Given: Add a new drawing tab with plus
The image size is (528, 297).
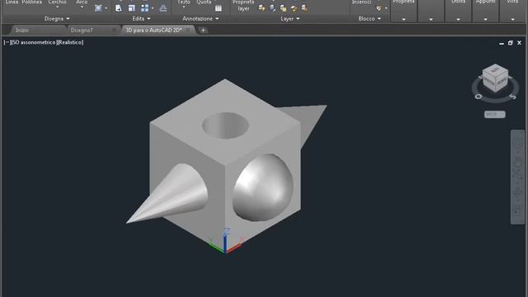Looking at the screenshot, I should click(x=203, y=31).
